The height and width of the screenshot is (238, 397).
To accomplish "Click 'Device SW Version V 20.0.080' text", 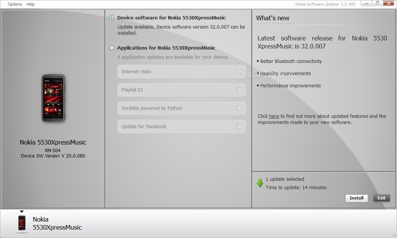I will [53, 156].
